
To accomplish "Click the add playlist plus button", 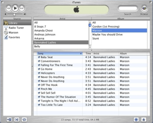I will (9, 120).
